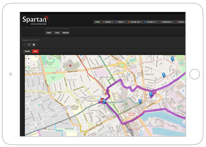Screen dimensions: 206x147
Task: Click the B990 road label
Action: pos(129,65)
